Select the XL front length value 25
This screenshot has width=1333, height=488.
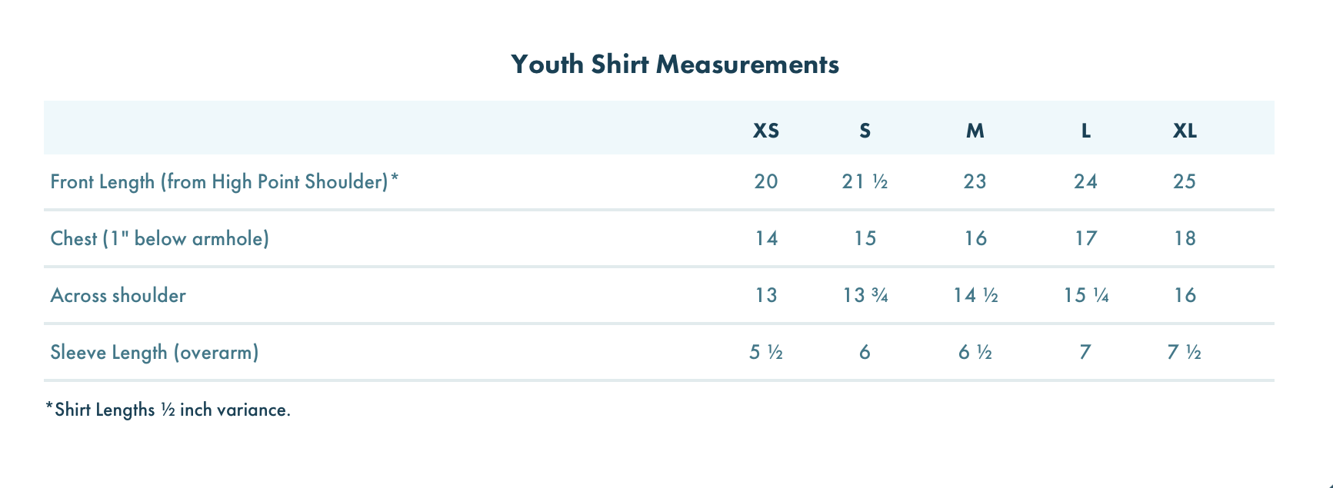(1185, 181)
